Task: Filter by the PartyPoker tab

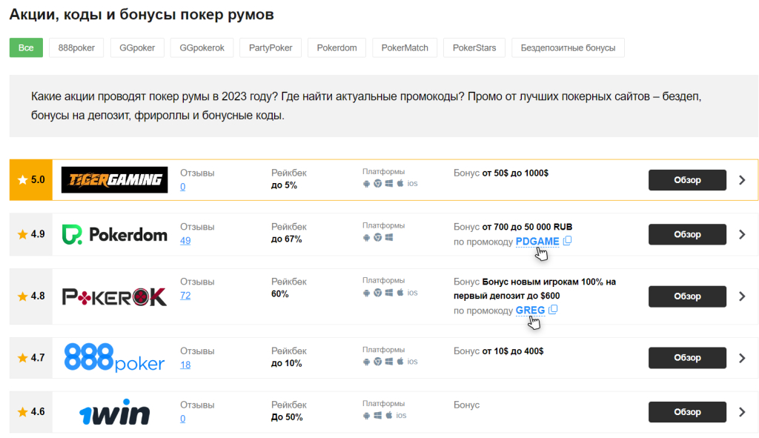Action: click(271, 48)
